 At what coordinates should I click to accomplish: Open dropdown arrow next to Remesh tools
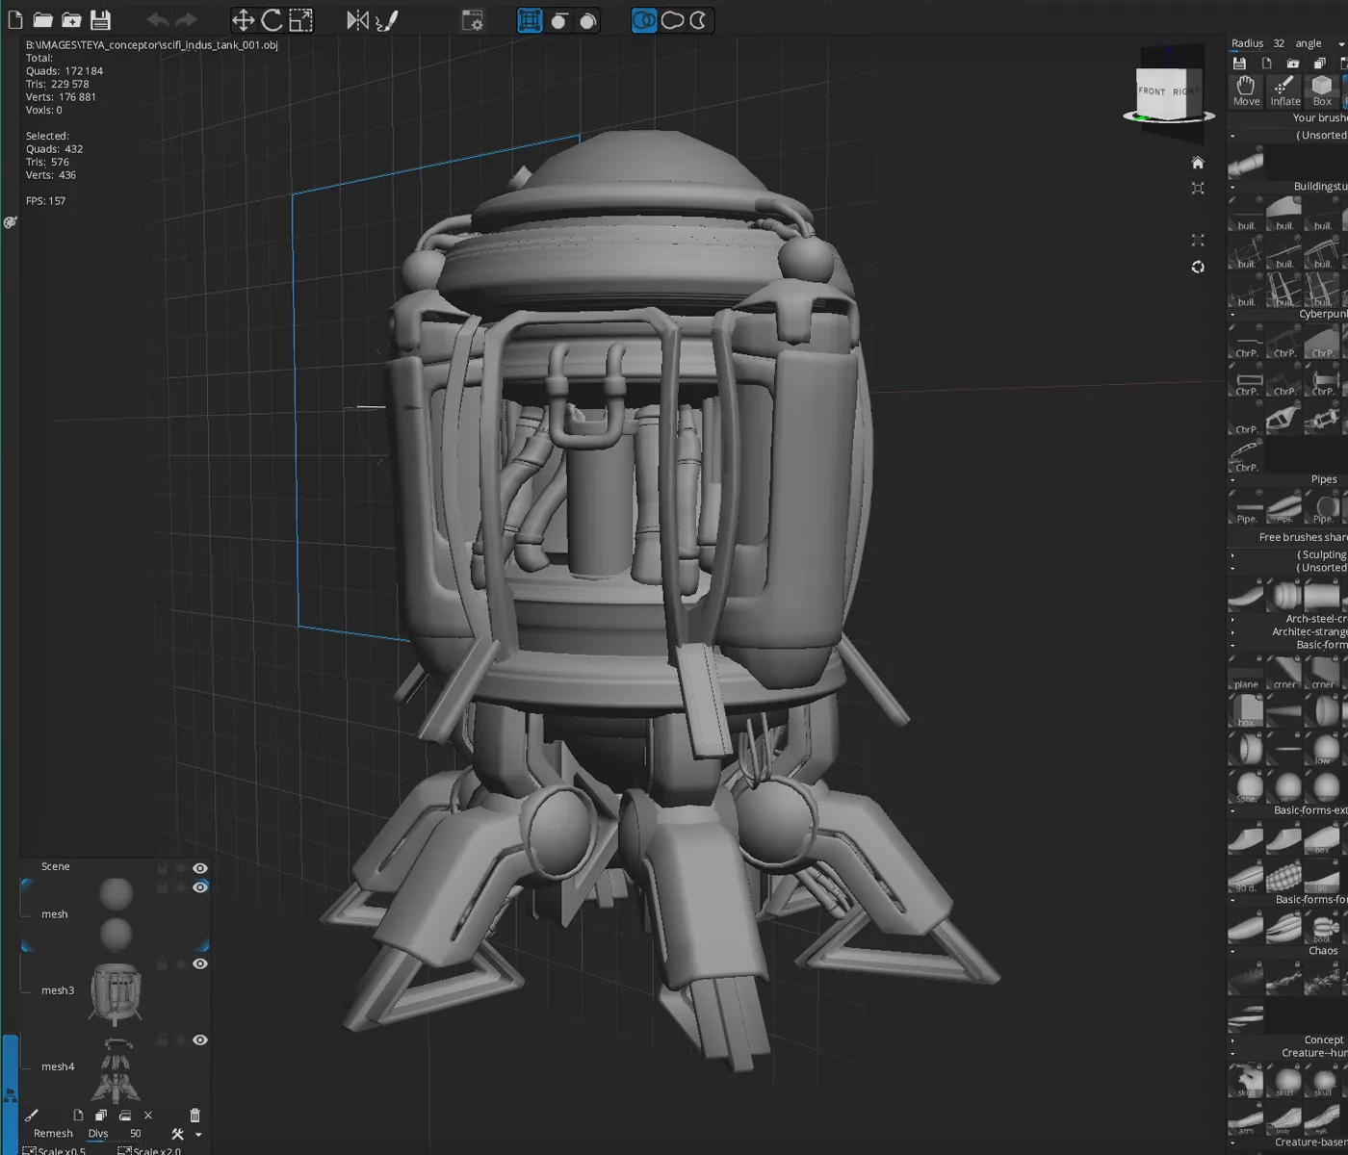point(198,1135)
